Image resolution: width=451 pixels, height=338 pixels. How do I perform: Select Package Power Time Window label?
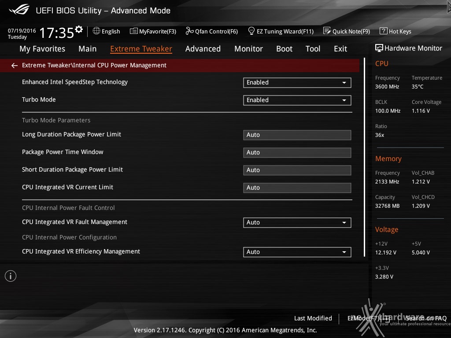pos(63,152)
